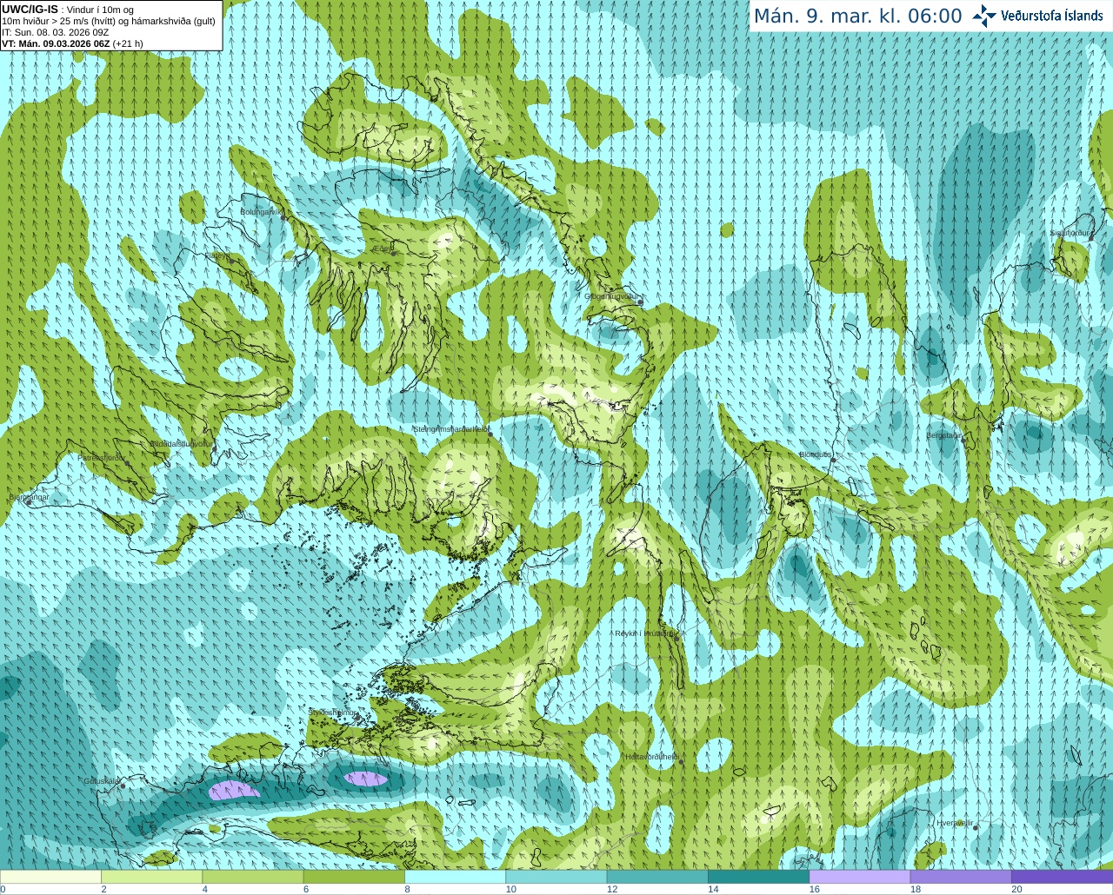Click the Patreksfjörður station label
Viewport: 1113px width, 895px height.
[x=102, y=457]
